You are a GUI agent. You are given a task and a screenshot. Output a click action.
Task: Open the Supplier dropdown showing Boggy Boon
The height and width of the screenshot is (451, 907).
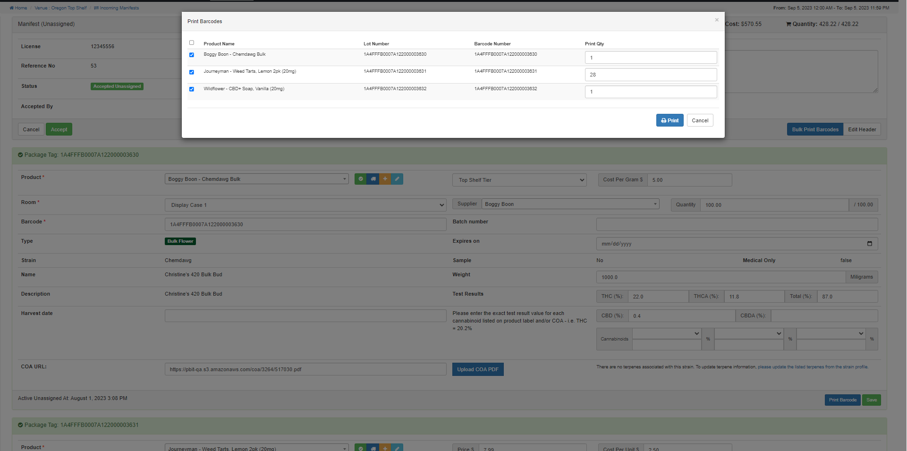tap(570, 204)
